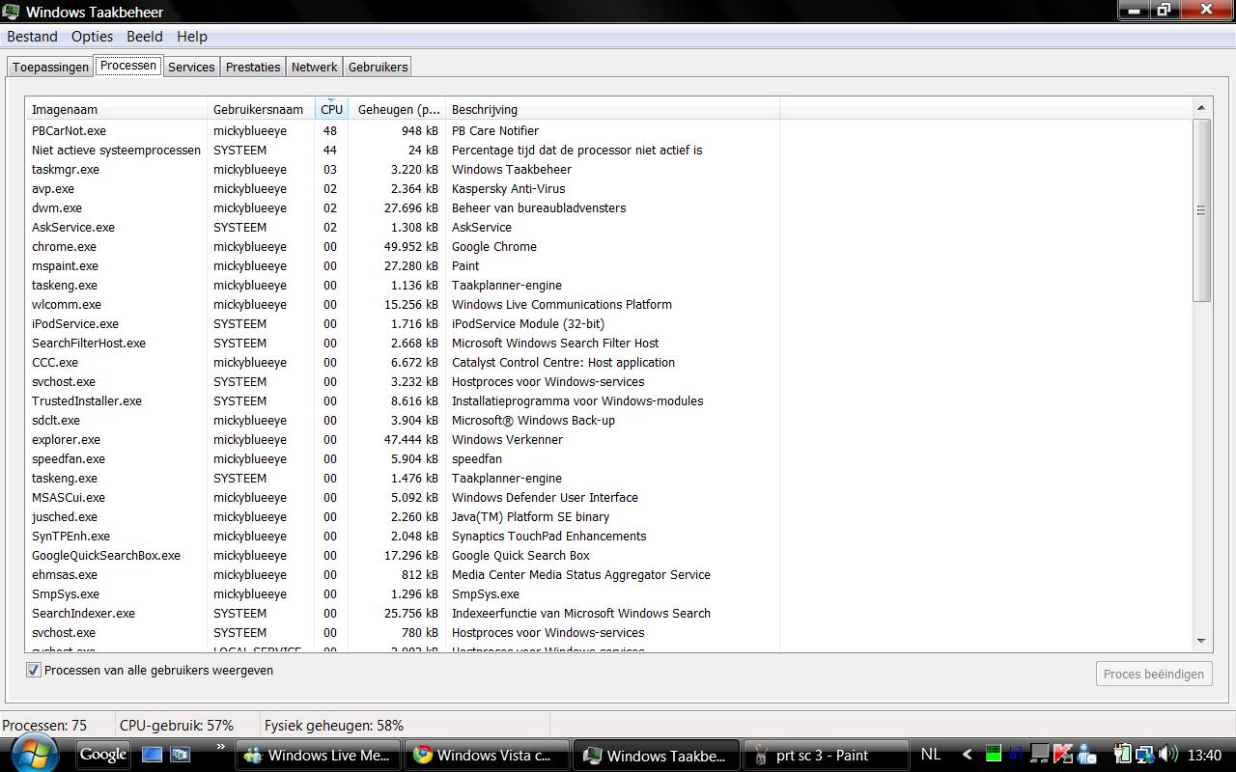Open the Bestand menu

click(x=32, y=37)
